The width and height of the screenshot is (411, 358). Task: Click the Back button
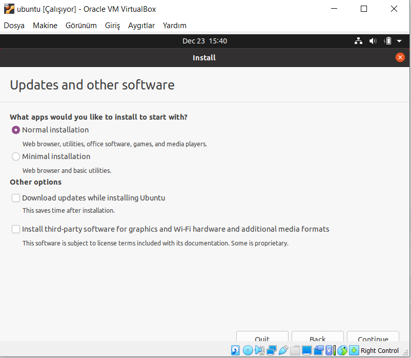tap(317, 337)
